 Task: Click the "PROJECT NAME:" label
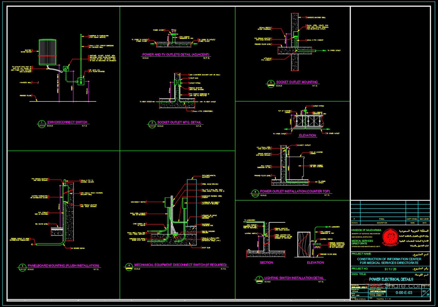[x=361, y=254]
